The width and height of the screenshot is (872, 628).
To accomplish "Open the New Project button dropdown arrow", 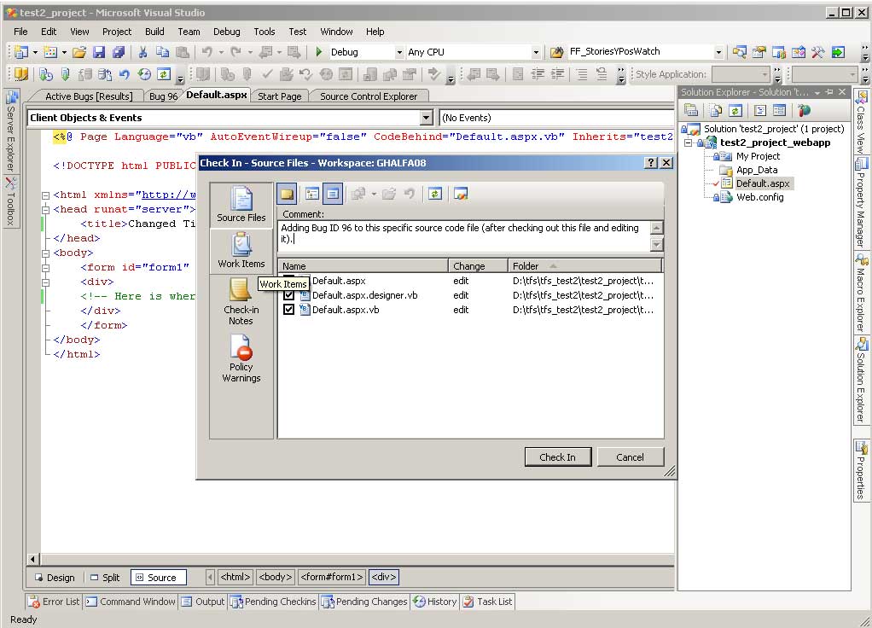I will point(35,52).
